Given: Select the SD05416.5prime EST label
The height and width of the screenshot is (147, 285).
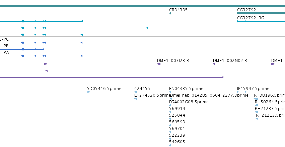Looking at the screenshot, I should (x=104, y=89).
